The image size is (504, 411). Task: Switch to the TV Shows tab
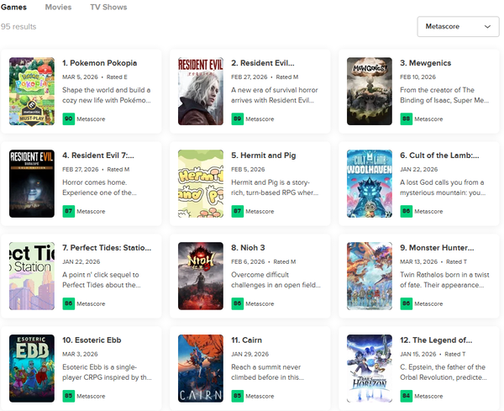pyautogui.click(x=108, y=7)
